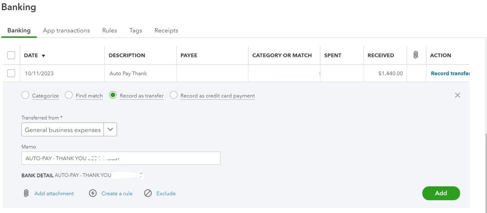Open the Rules tab

coord(110,30)
